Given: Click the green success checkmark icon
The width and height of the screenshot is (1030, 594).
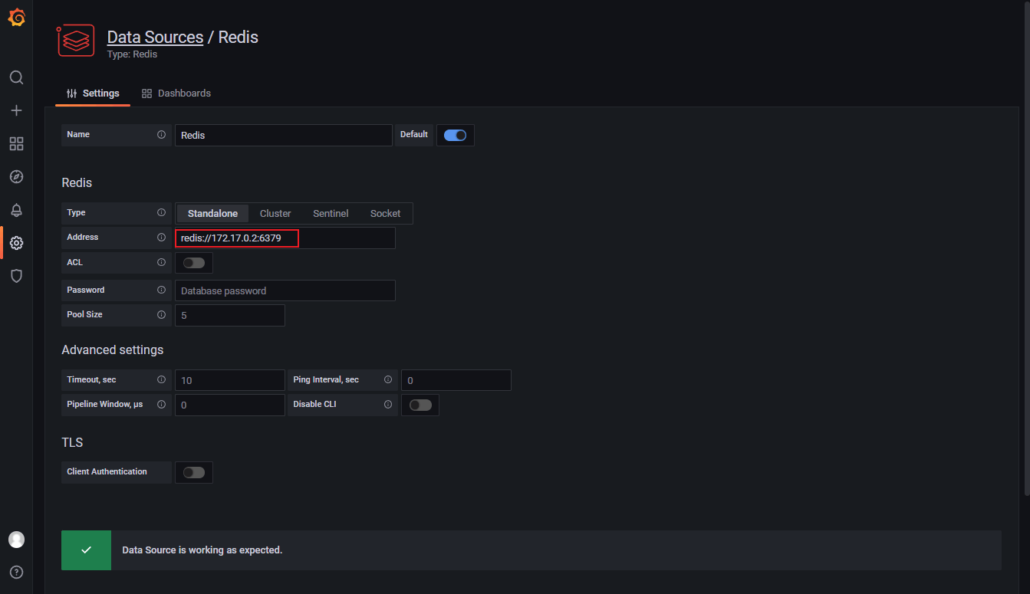Looking at the screenshot, I should point(86,550).
